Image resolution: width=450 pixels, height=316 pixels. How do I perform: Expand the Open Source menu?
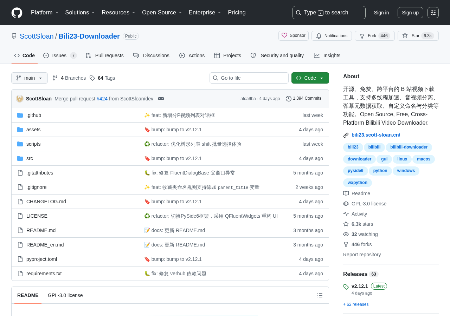(162, 13)
